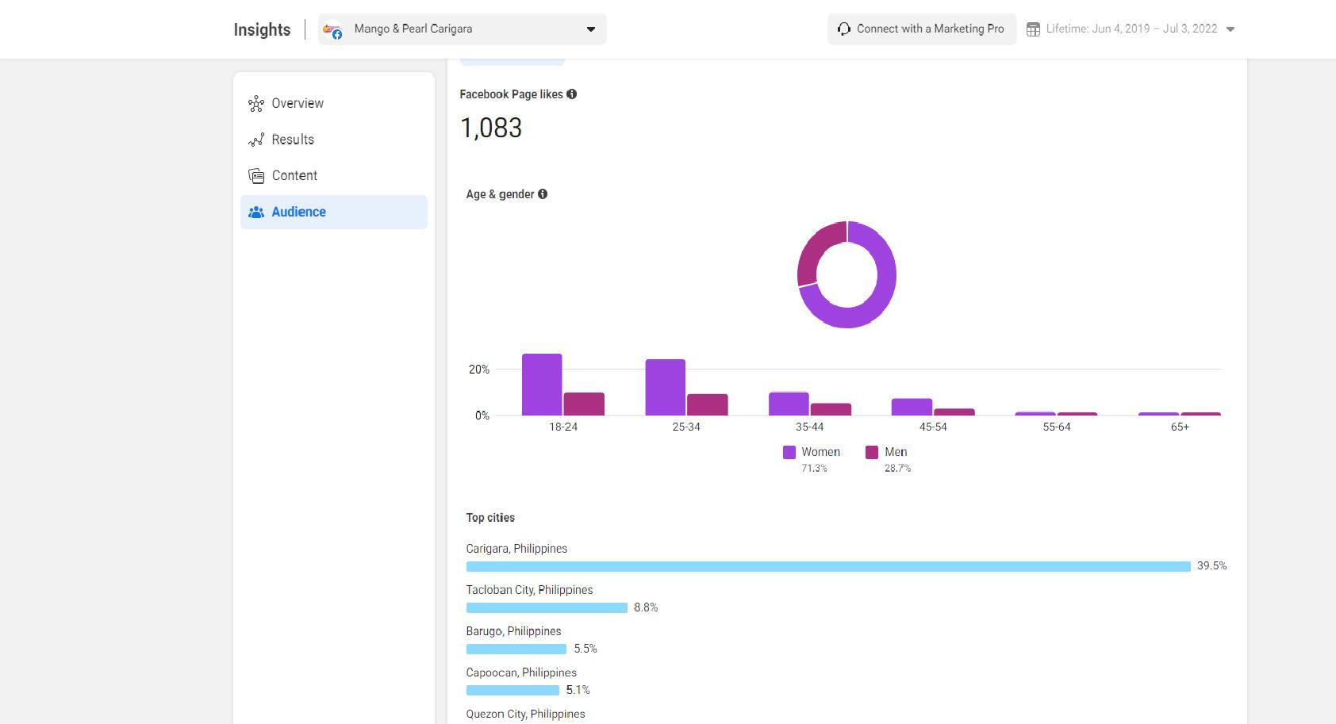Click the 25-34 age group label

(686, 427)
